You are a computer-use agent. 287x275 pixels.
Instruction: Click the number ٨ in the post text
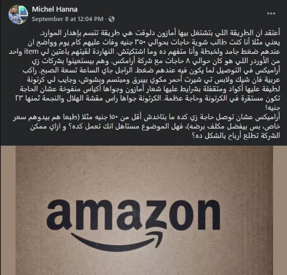(188, 61)
